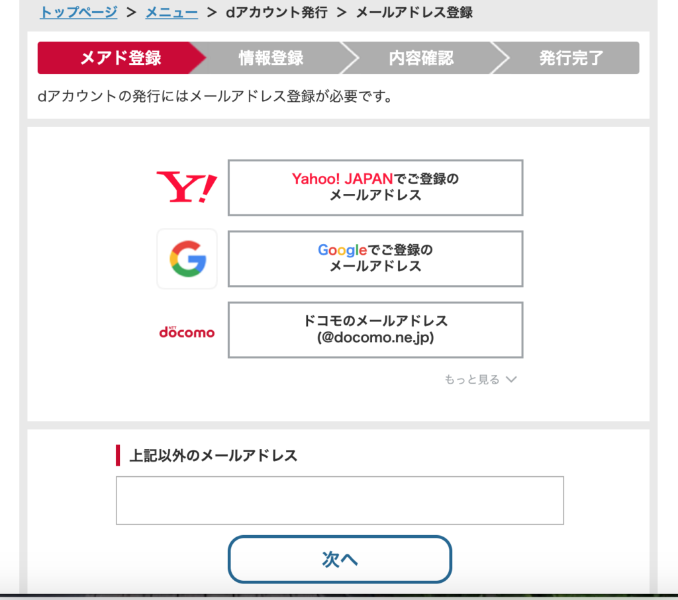Screen dimensions: 678x600
Task: Click dアカウント発行 breadcrumb text
Action: [277, 12]
